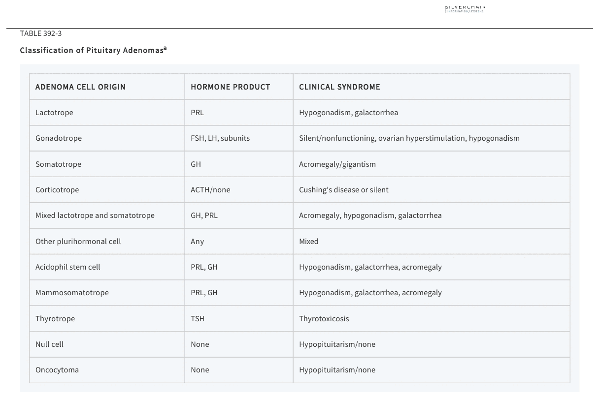599x398 pixels.
Task: Select the Lactotrope row cell
Action: coord(107,113)
